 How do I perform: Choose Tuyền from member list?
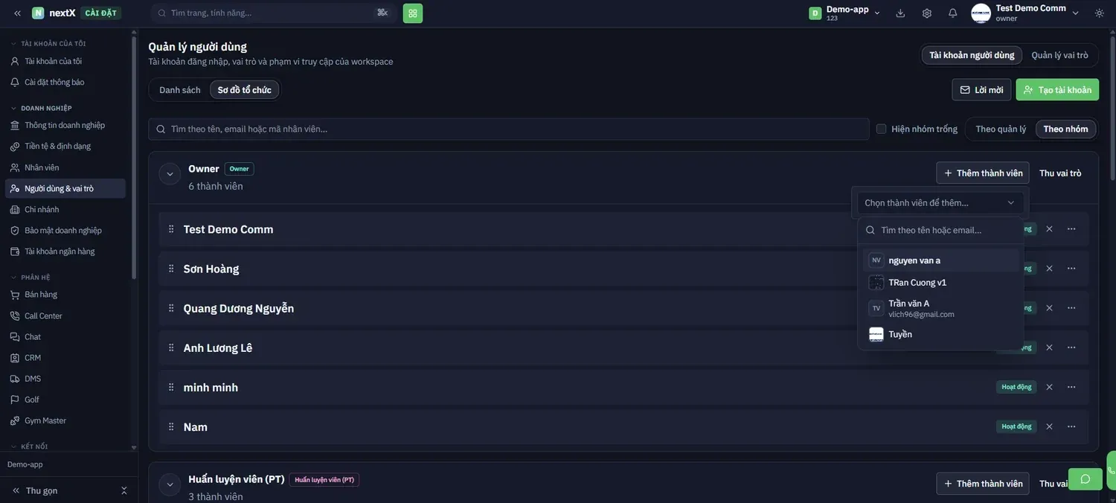[x=940, y=334]
